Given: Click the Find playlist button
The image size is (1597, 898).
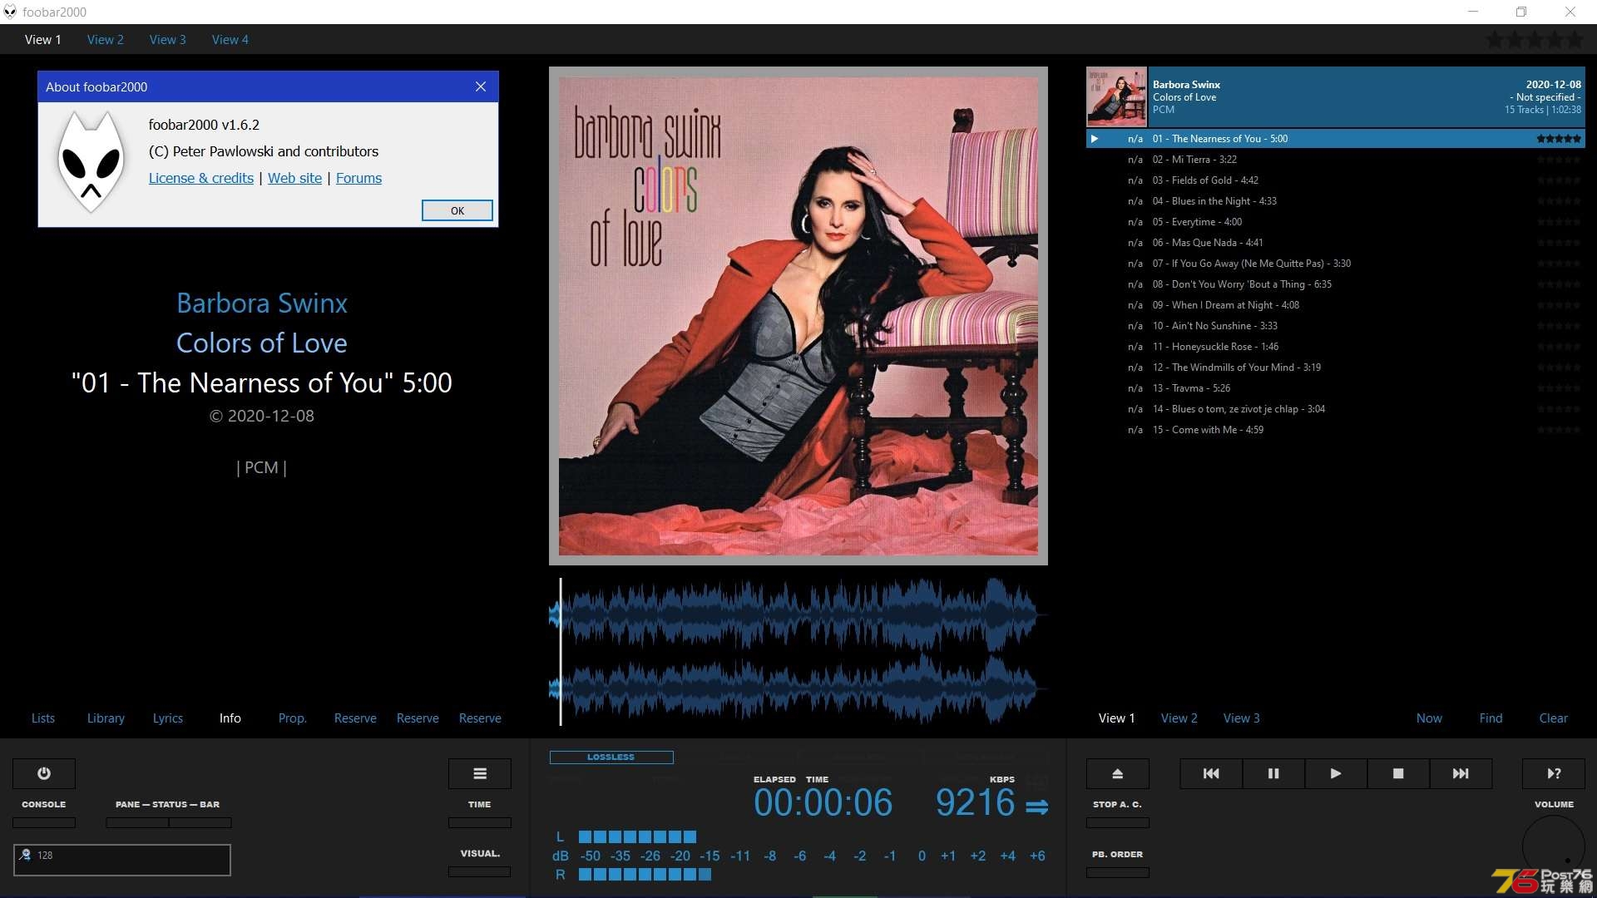Looking at the screenshot, I should point(1491,718).
